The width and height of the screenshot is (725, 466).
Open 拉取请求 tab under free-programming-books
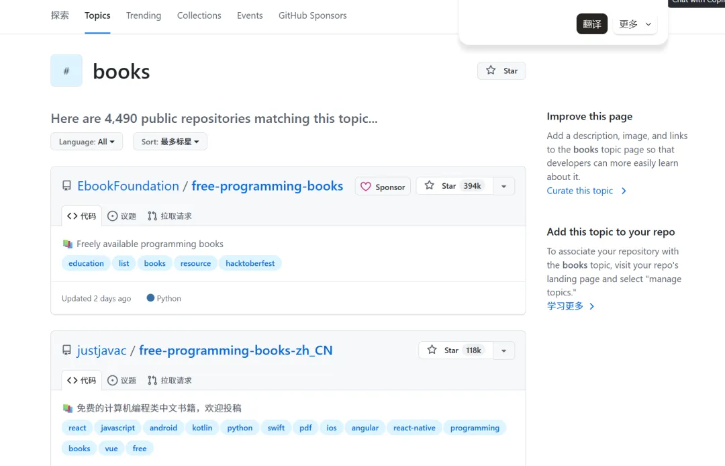tap(169, 216)
